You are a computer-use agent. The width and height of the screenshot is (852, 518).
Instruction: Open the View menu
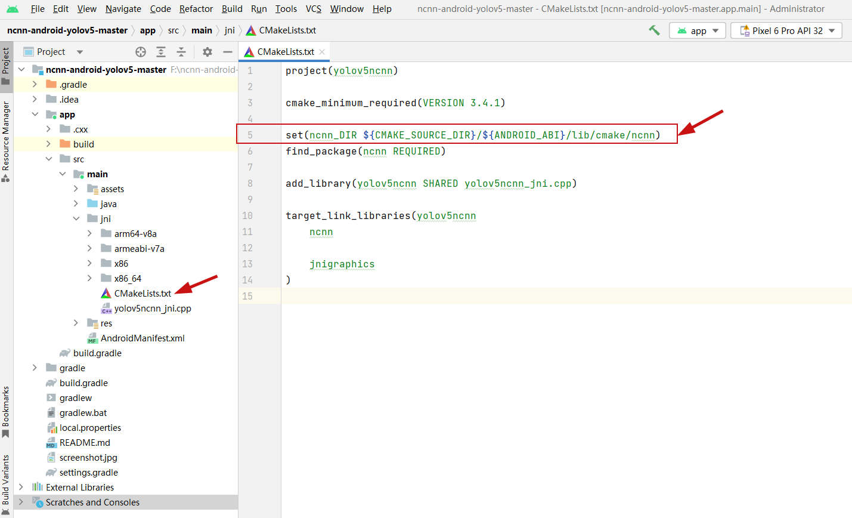pos(86,9)
